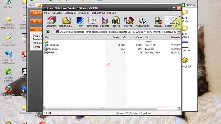Sort by the Изменён column header

tap(176, 37)
